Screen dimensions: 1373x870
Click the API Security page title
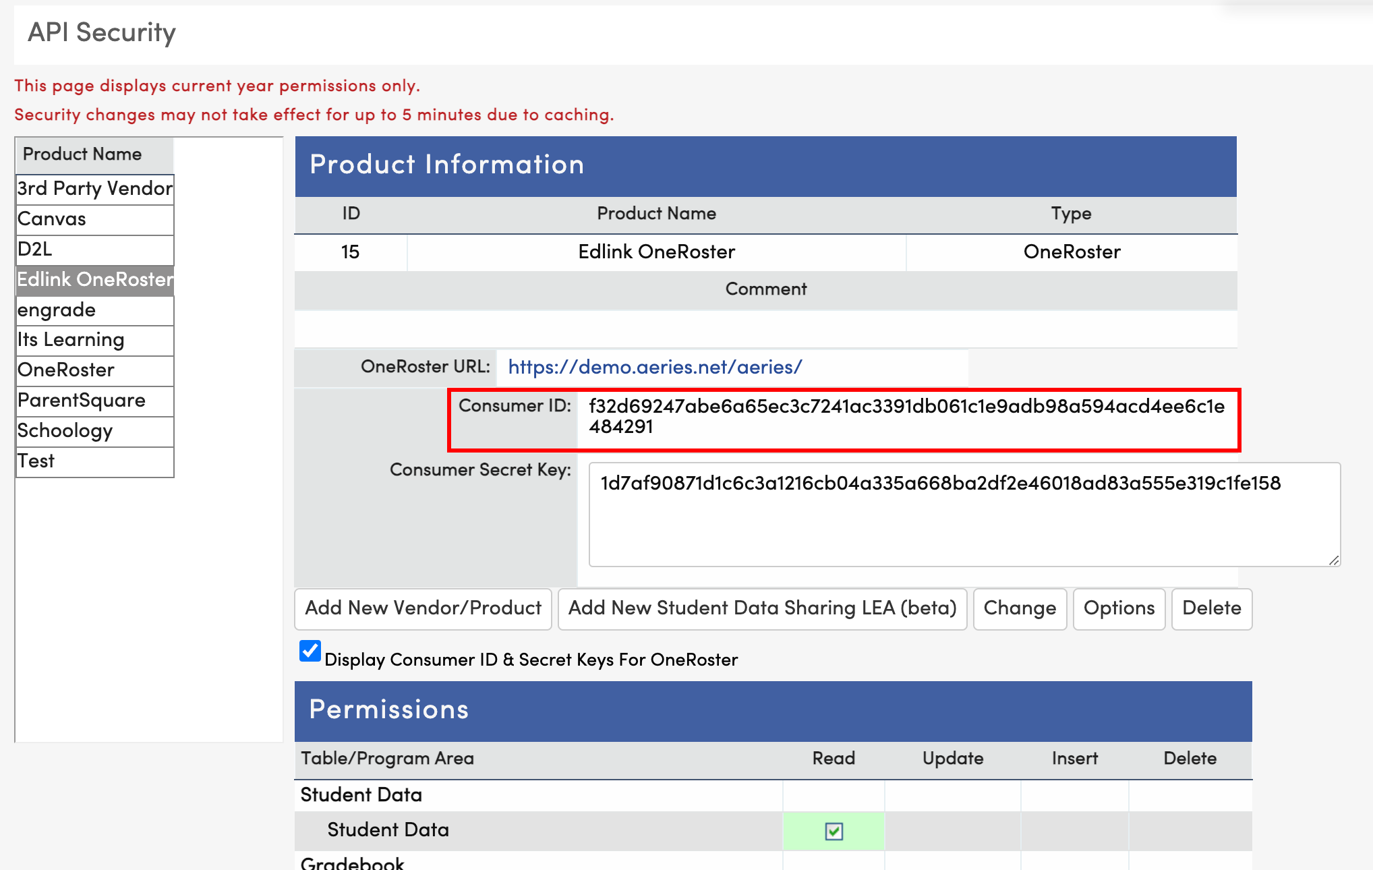tap(102, 32)
